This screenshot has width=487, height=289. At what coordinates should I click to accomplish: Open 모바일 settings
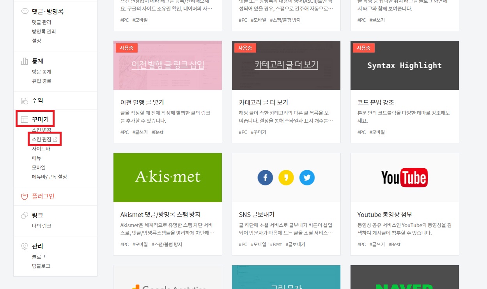pos(39,167)
